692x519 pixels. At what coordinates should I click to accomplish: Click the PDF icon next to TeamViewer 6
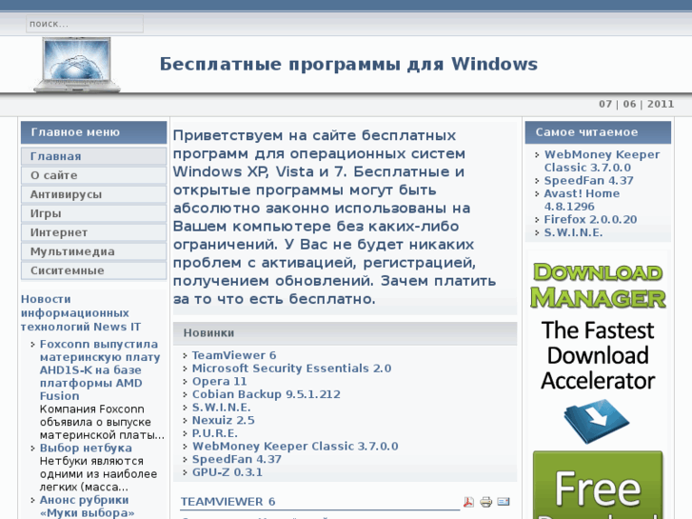468,502
